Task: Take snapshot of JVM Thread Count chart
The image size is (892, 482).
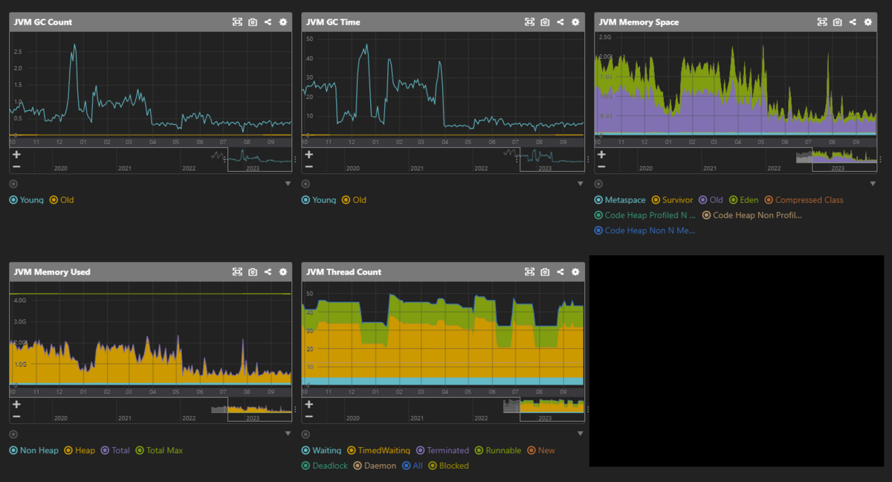Action: [545, 272]
